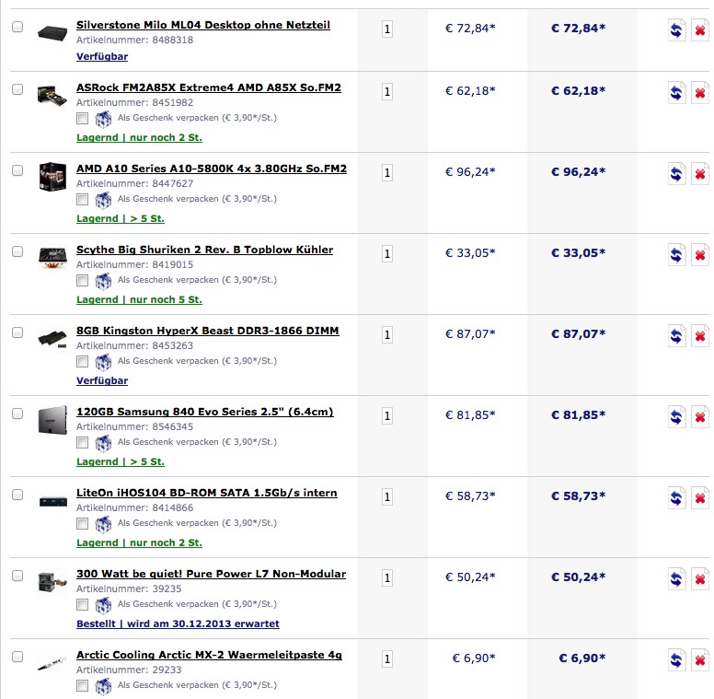Screen dimensions: 714x699
Task: Remove Kingston HyperX Beast RAM item
Action: pyautogui.click(x=700, y=336)
